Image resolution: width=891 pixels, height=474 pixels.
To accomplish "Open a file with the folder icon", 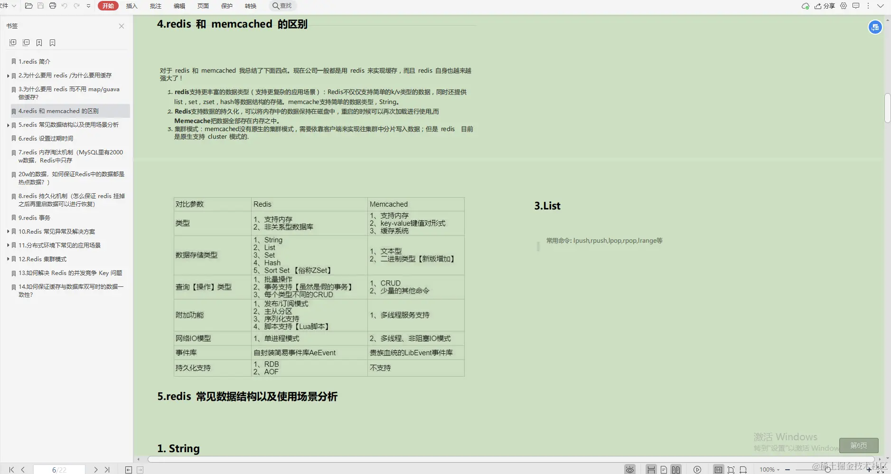I will click(x=28, y=6).
